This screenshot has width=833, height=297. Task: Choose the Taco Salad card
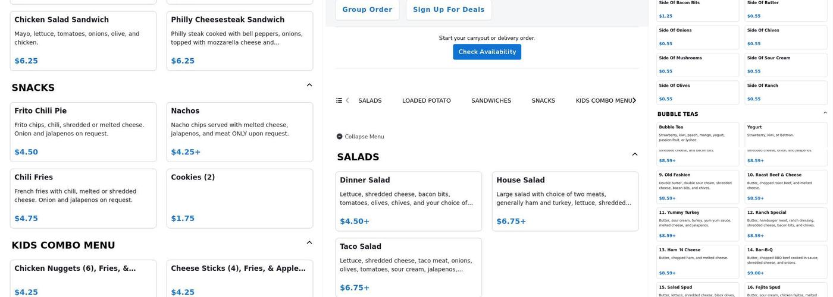[x=409, y=267]
